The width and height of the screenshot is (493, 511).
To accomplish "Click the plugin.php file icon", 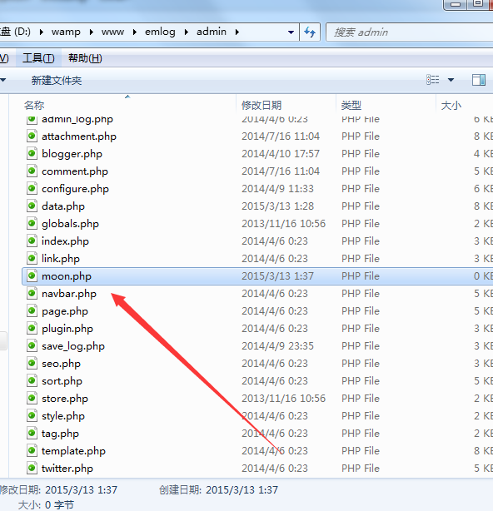I will point(32,328).
